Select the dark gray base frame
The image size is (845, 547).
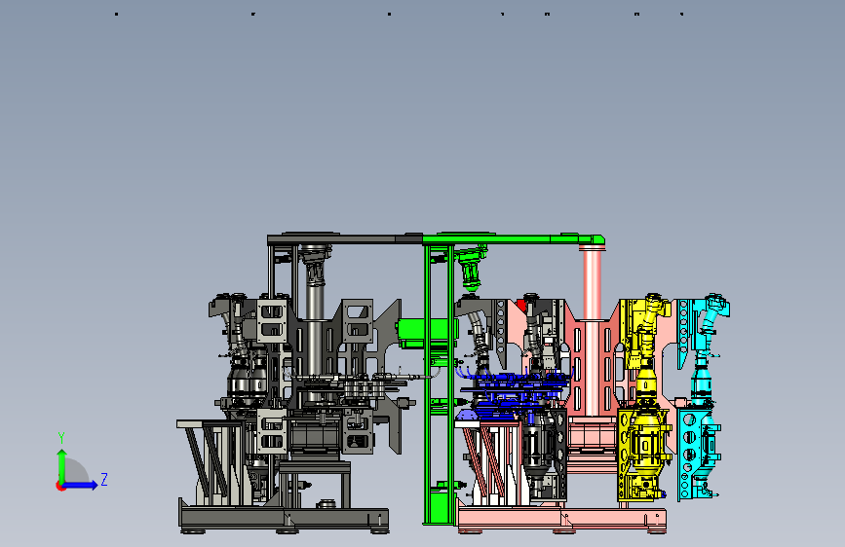[x=284, y=519]
